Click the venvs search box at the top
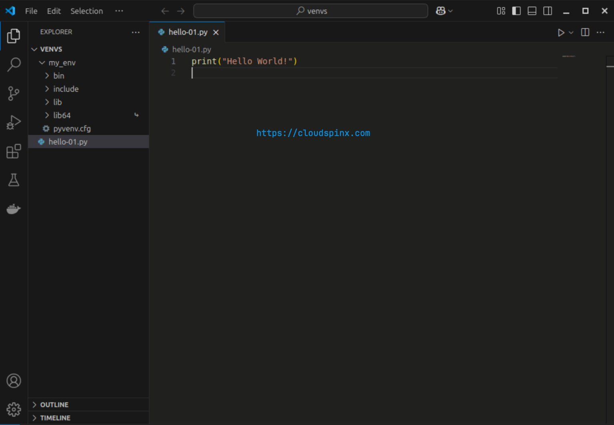 click(x=311, y=11)
